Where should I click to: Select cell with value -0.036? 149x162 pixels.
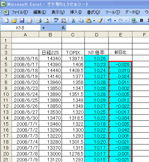pyautogui.click(x=121, y=147)
